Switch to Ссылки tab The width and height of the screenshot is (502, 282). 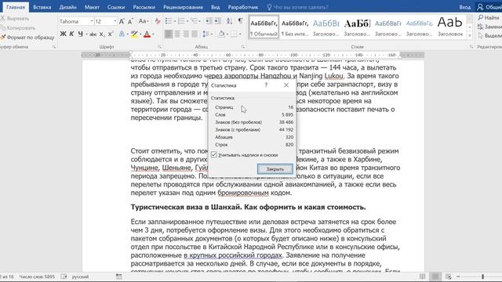pyautogui.click(x=116, y=7)
